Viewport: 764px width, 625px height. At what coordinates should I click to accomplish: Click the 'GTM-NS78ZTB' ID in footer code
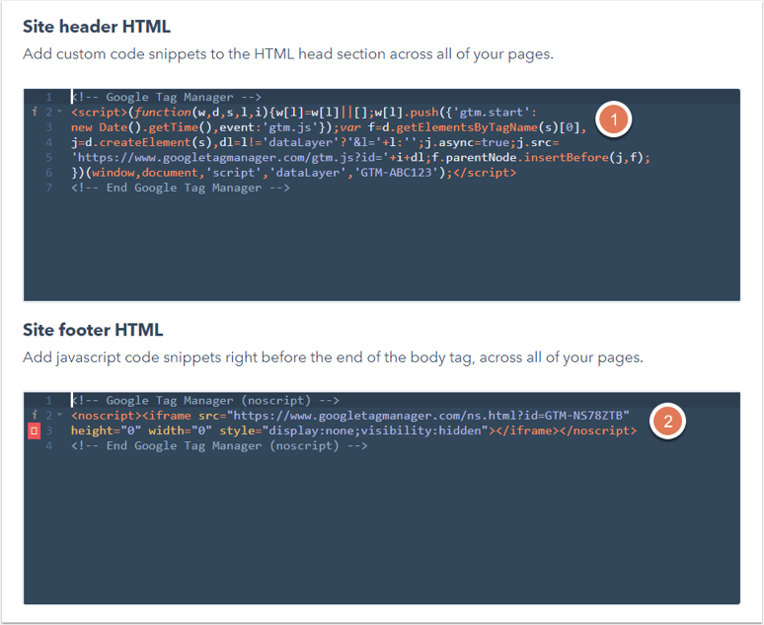pos(583,416)
